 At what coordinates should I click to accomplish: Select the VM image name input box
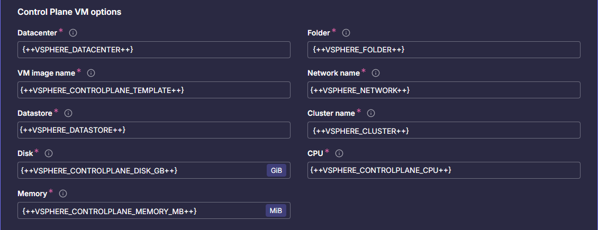[x=153, y=90]
